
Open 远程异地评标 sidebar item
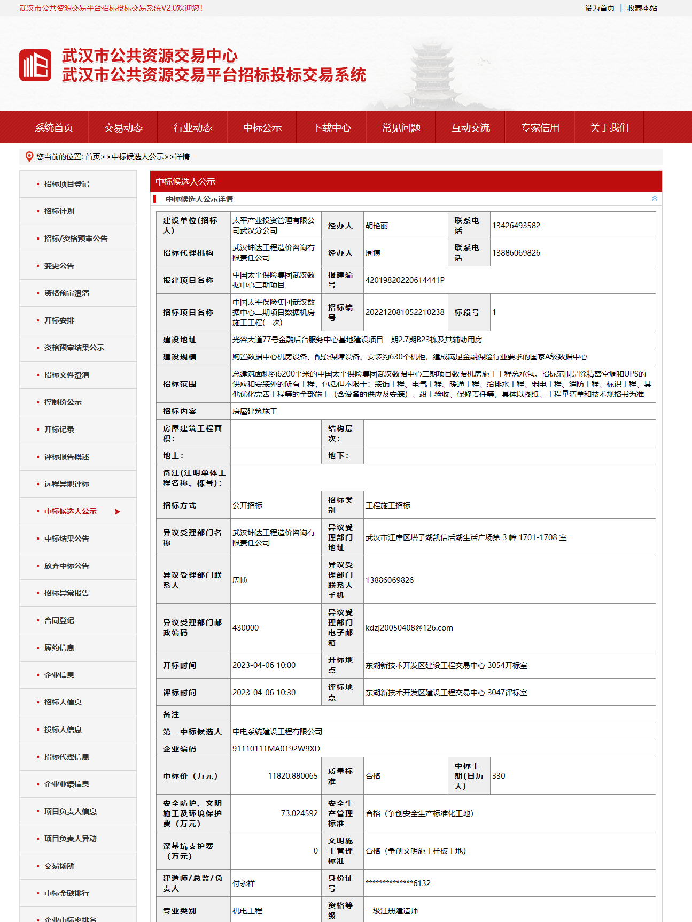67,484
